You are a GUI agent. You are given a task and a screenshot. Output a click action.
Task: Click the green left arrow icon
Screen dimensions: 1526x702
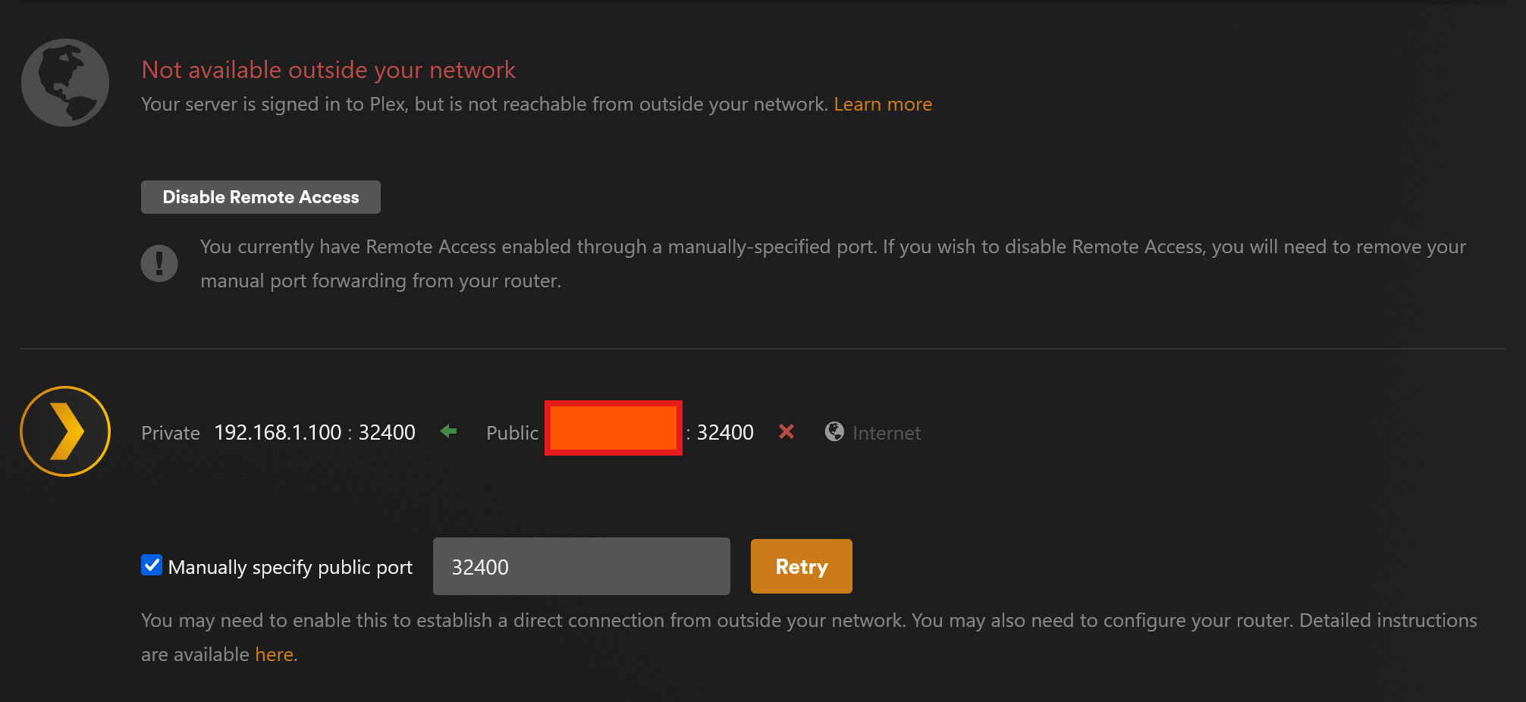coord(448,431)
